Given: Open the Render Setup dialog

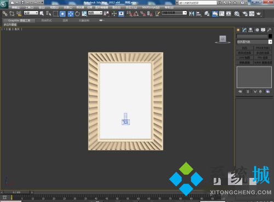Looking at the screenshot, I should tap(245, 14).
